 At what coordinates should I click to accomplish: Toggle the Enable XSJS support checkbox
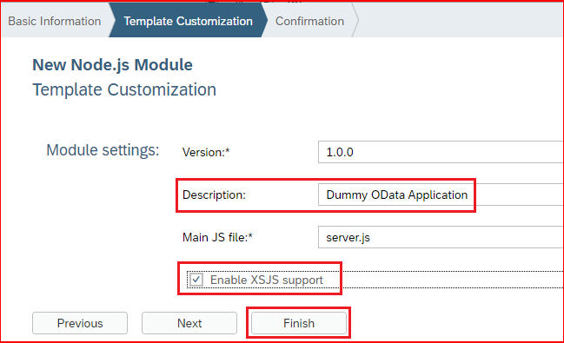(x=196, y=280)
